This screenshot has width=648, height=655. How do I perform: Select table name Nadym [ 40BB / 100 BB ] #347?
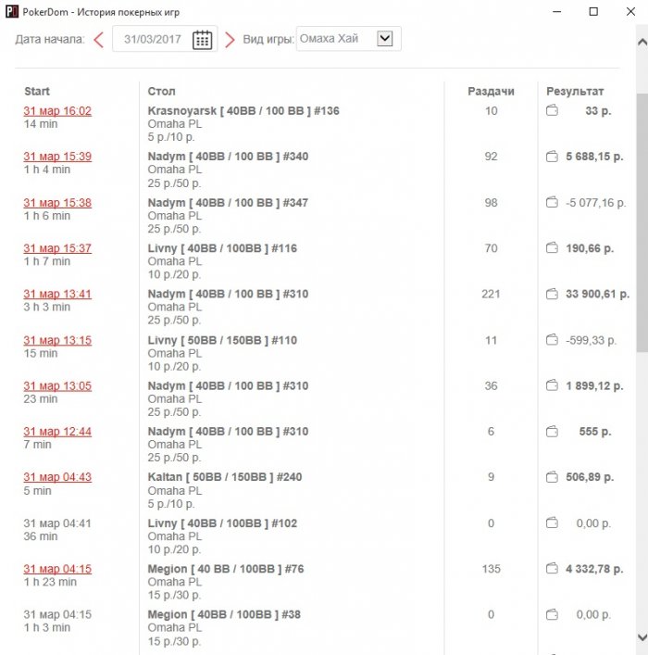tap(228, 203)
